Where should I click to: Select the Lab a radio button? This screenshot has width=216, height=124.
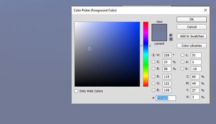pyautogui.click(x=182, y=62)
